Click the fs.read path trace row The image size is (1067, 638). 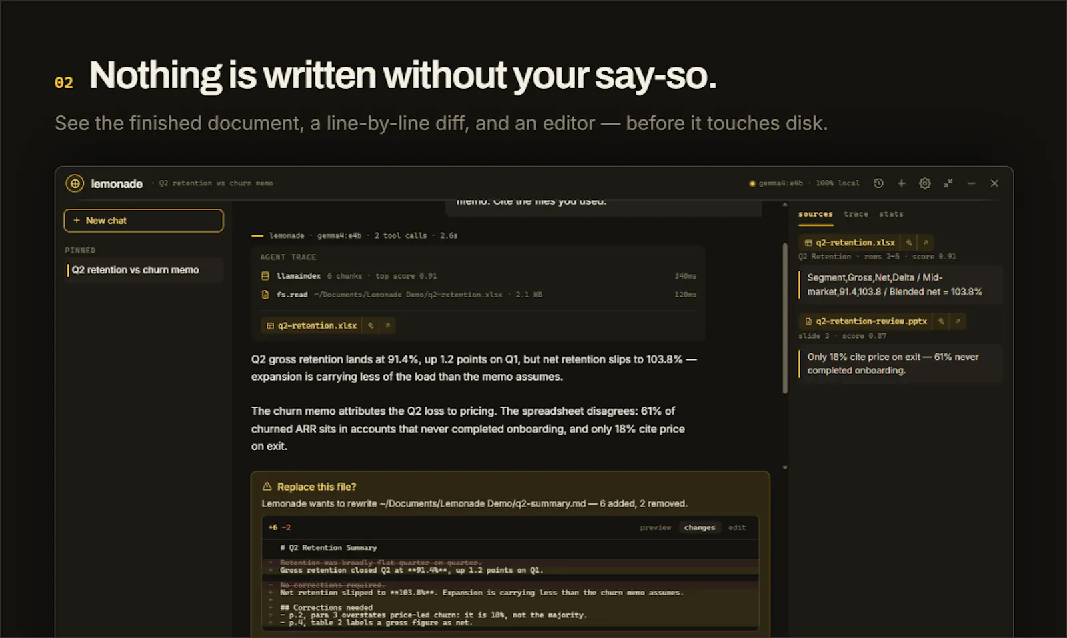[478, 295]
